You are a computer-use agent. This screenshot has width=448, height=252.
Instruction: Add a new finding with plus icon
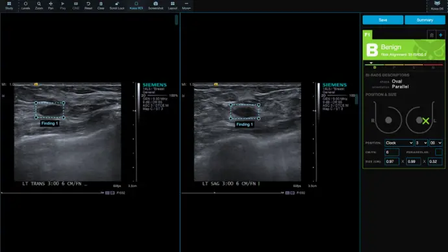(x=441, y=35)
